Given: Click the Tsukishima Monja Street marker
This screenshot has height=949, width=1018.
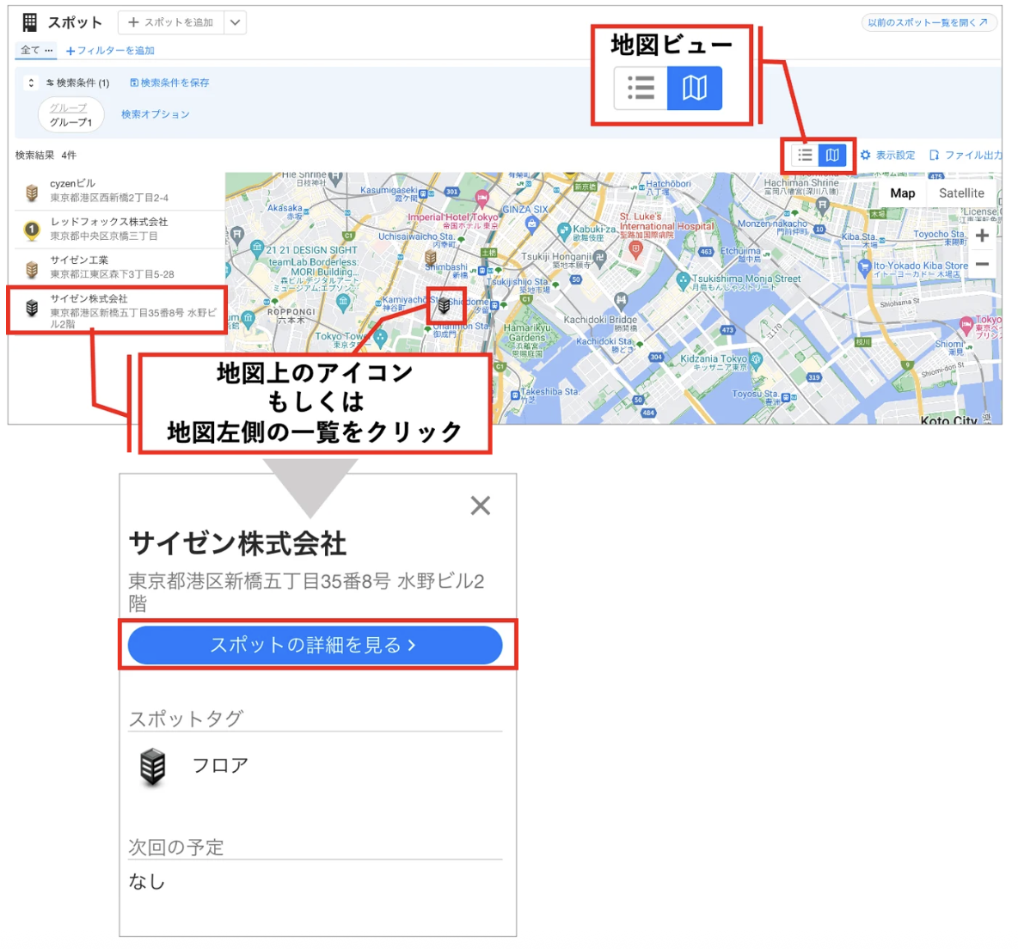Looking at the screenshot, I should tap(683, 280).
